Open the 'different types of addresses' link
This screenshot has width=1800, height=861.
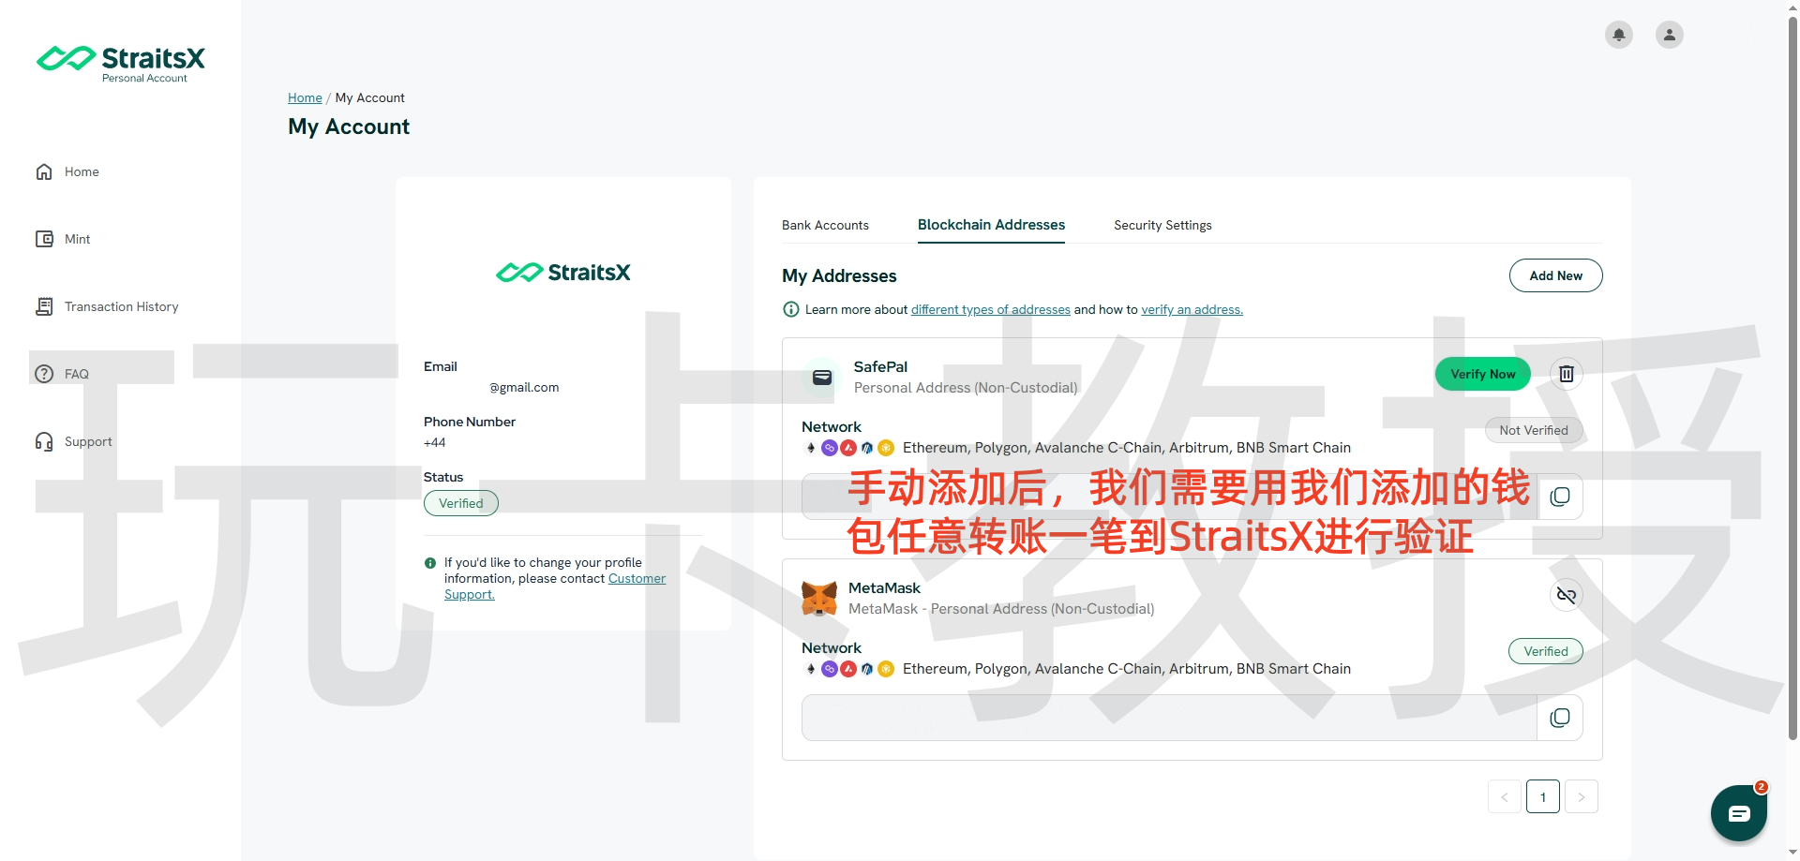pos(990,310)
